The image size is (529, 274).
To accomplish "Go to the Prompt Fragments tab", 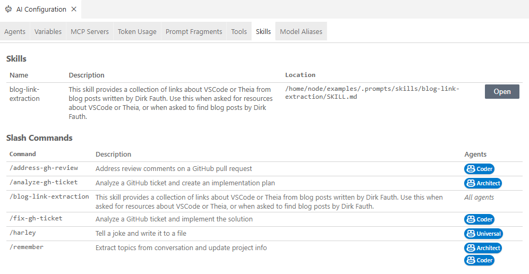I will tap(194, 32).
